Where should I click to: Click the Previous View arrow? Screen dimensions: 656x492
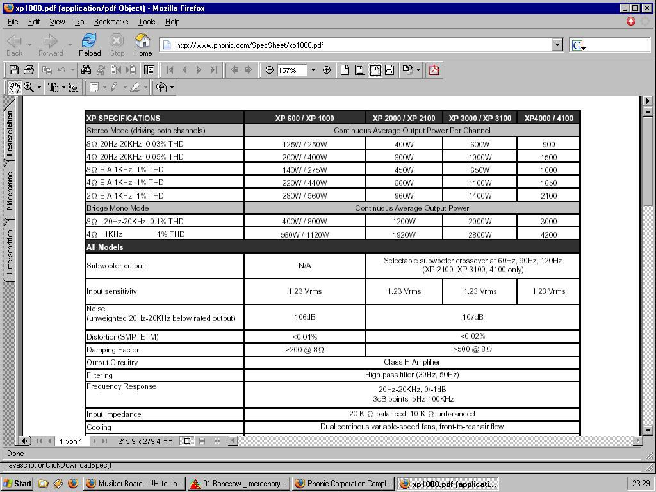[x=234, y=70]
